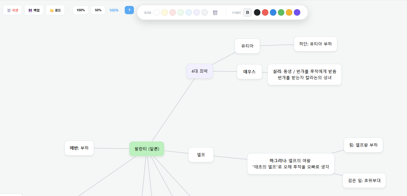Select the pink BOX color swatch

(173, 12)
